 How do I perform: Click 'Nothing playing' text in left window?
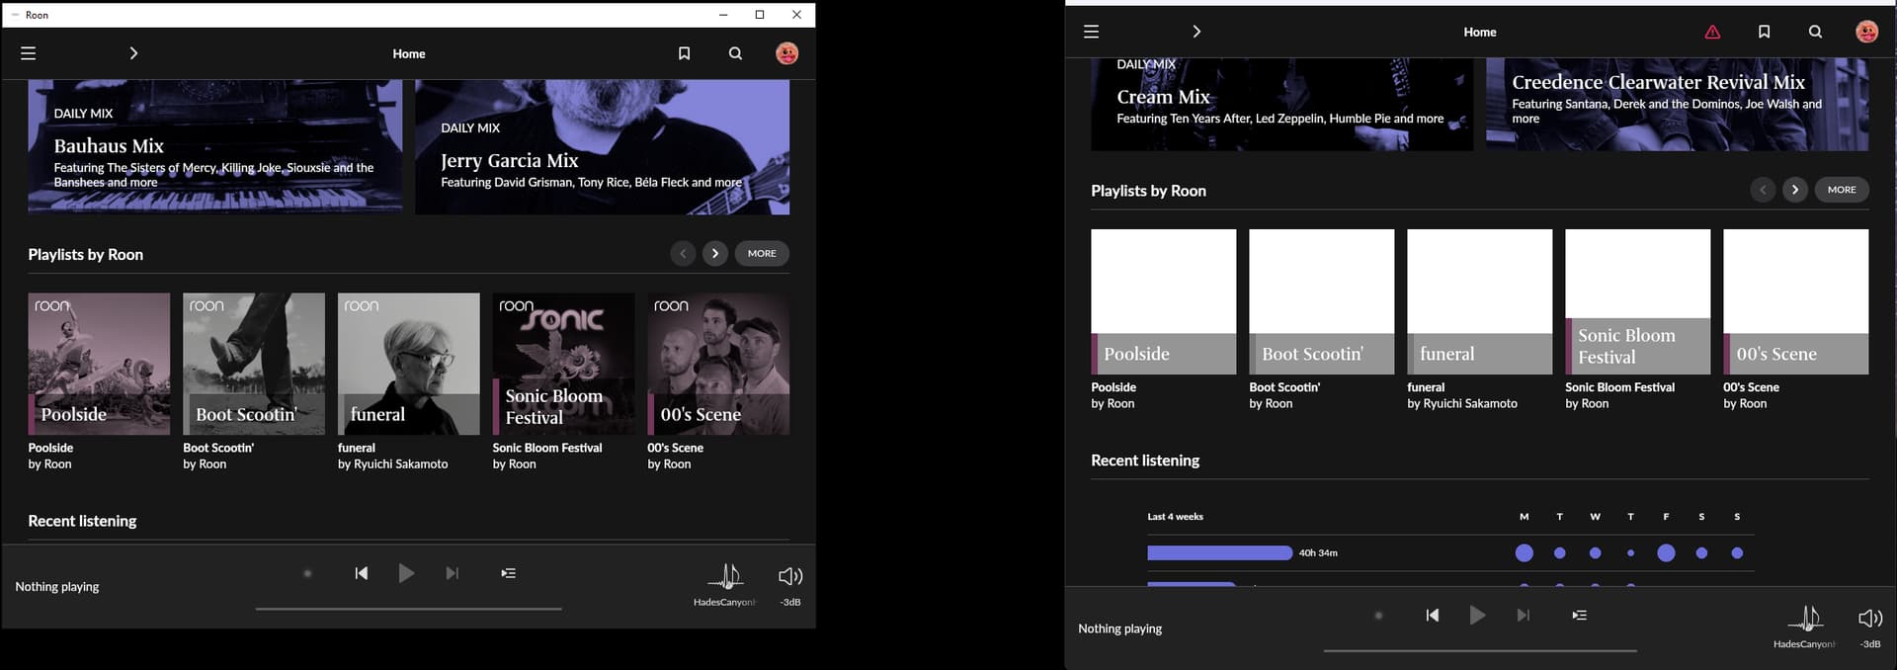click(x=57, y=587)
